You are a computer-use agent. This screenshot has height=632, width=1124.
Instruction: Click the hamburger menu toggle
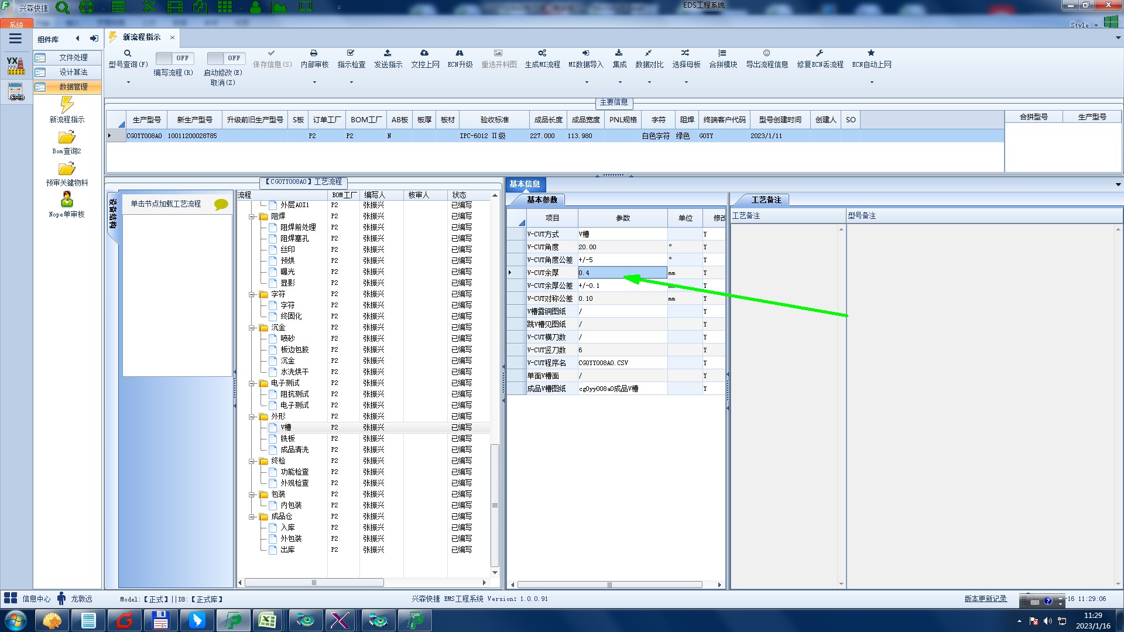[15, 39]
